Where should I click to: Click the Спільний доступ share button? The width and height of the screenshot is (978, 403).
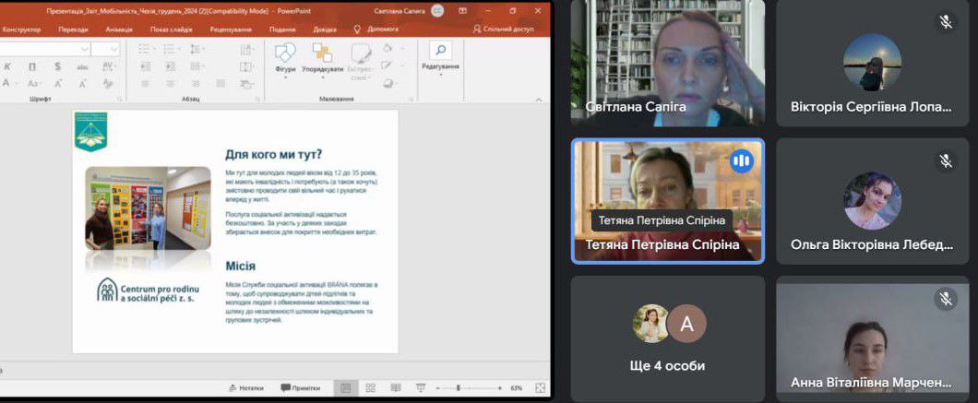click(x=503, y=30)
